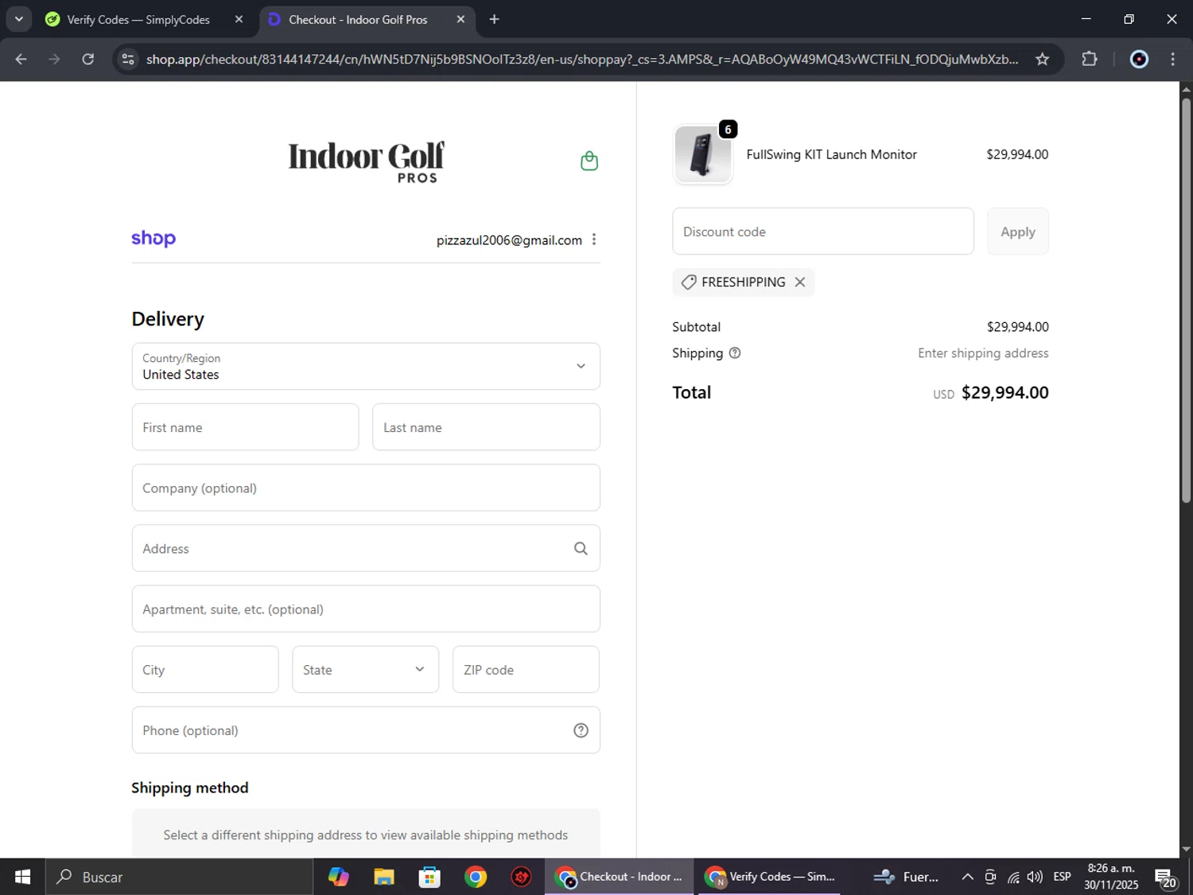
Task: Click the FullSwing KIT Launch Monitor name
Action: click(x=831, y=154)
